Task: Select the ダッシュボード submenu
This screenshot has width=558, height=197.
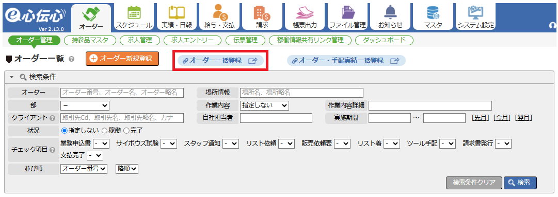Action: (x=385, y=40)
